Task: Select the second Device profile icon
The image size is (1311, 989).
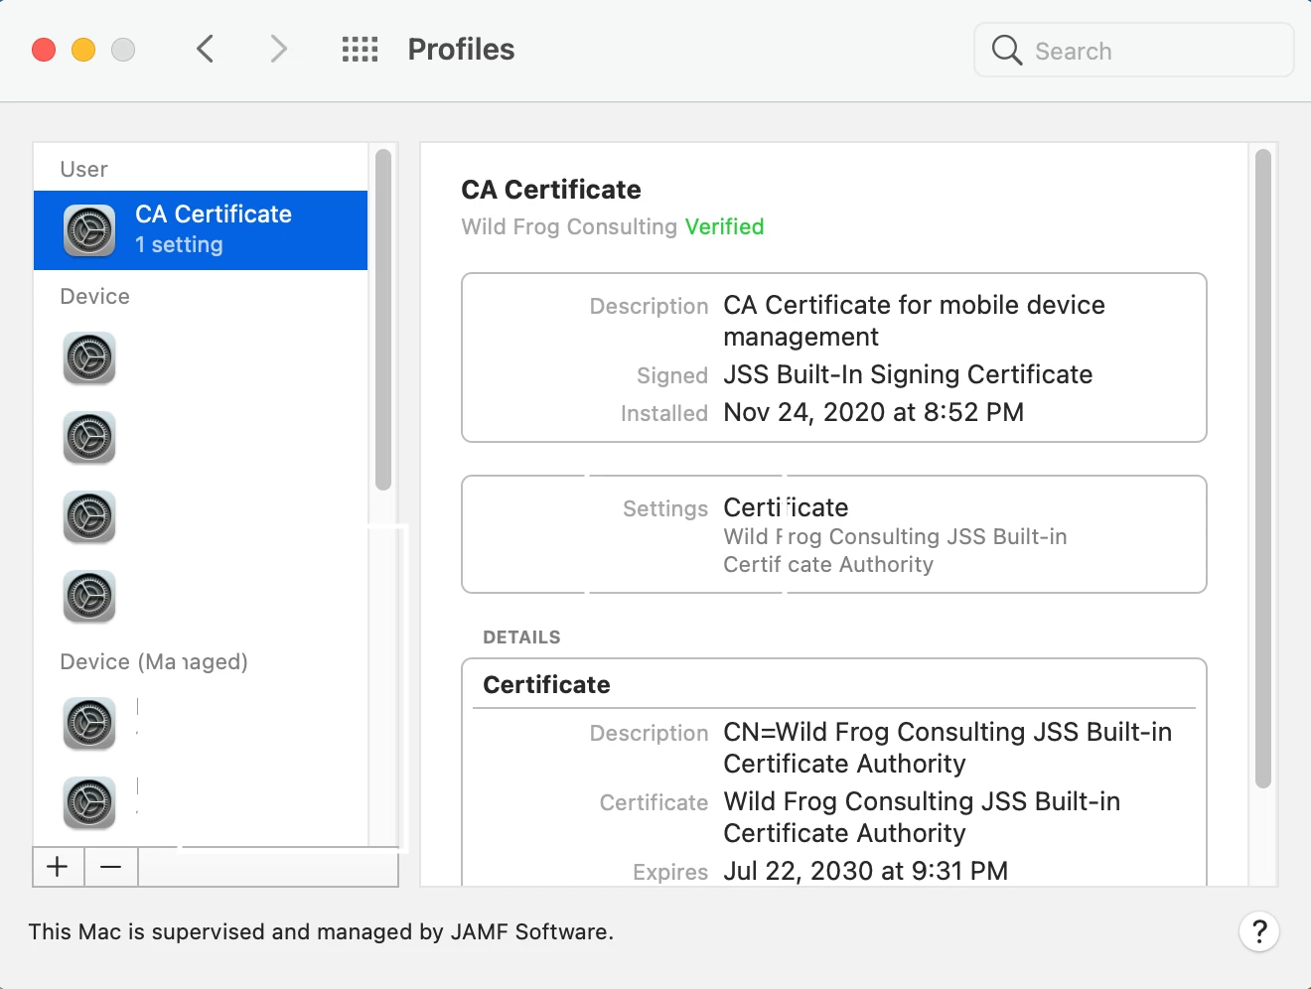Action: (x=89, y=437)
